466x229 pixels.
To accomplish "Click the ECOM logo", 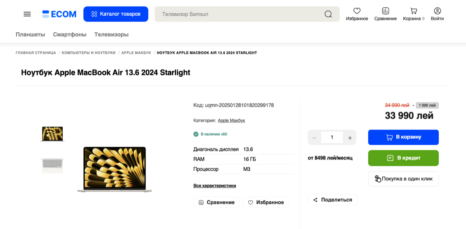I will pos(59,14).
